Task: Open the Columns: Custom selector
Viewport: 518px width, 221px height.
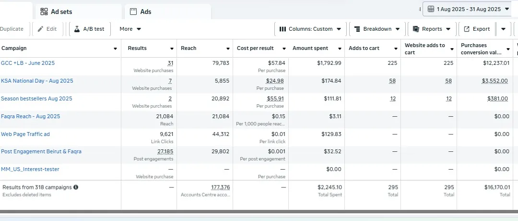Action: (x=310, y=29)
